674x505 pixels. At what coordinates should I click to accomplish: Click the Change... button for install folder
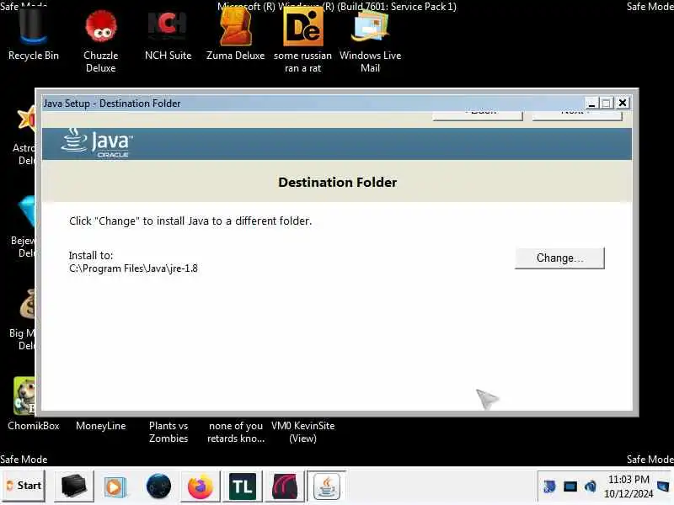(x=559, y=258)
